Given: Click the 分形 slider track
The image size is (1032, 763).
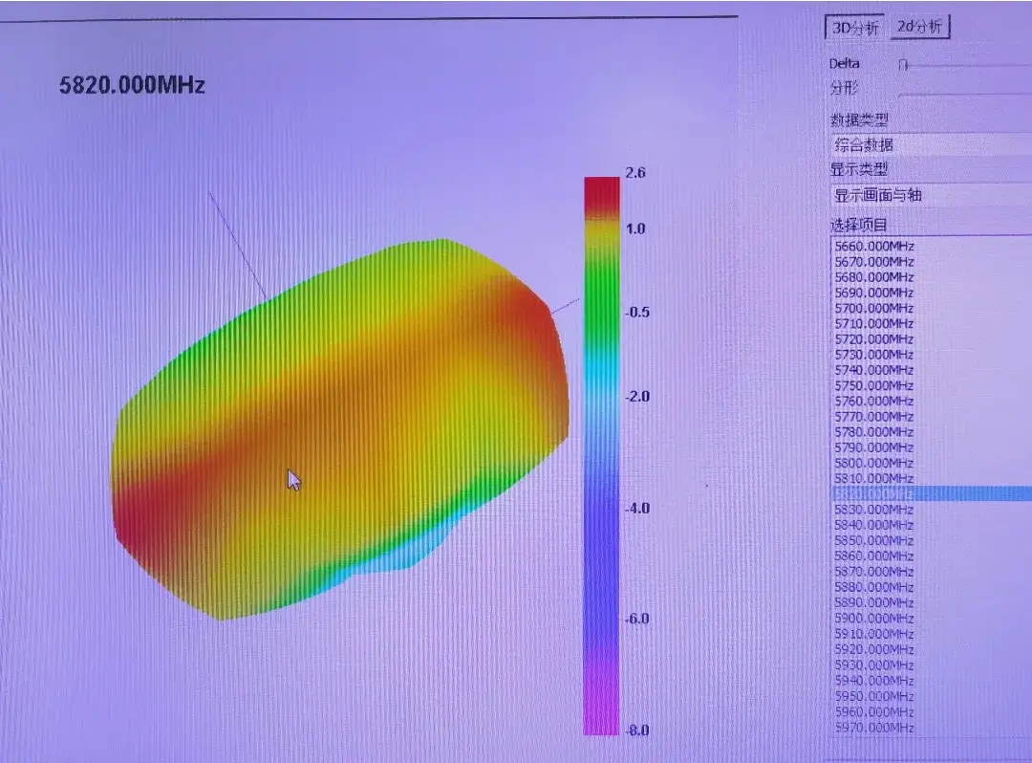Looking at the screenshot, I should coord(965,94).
